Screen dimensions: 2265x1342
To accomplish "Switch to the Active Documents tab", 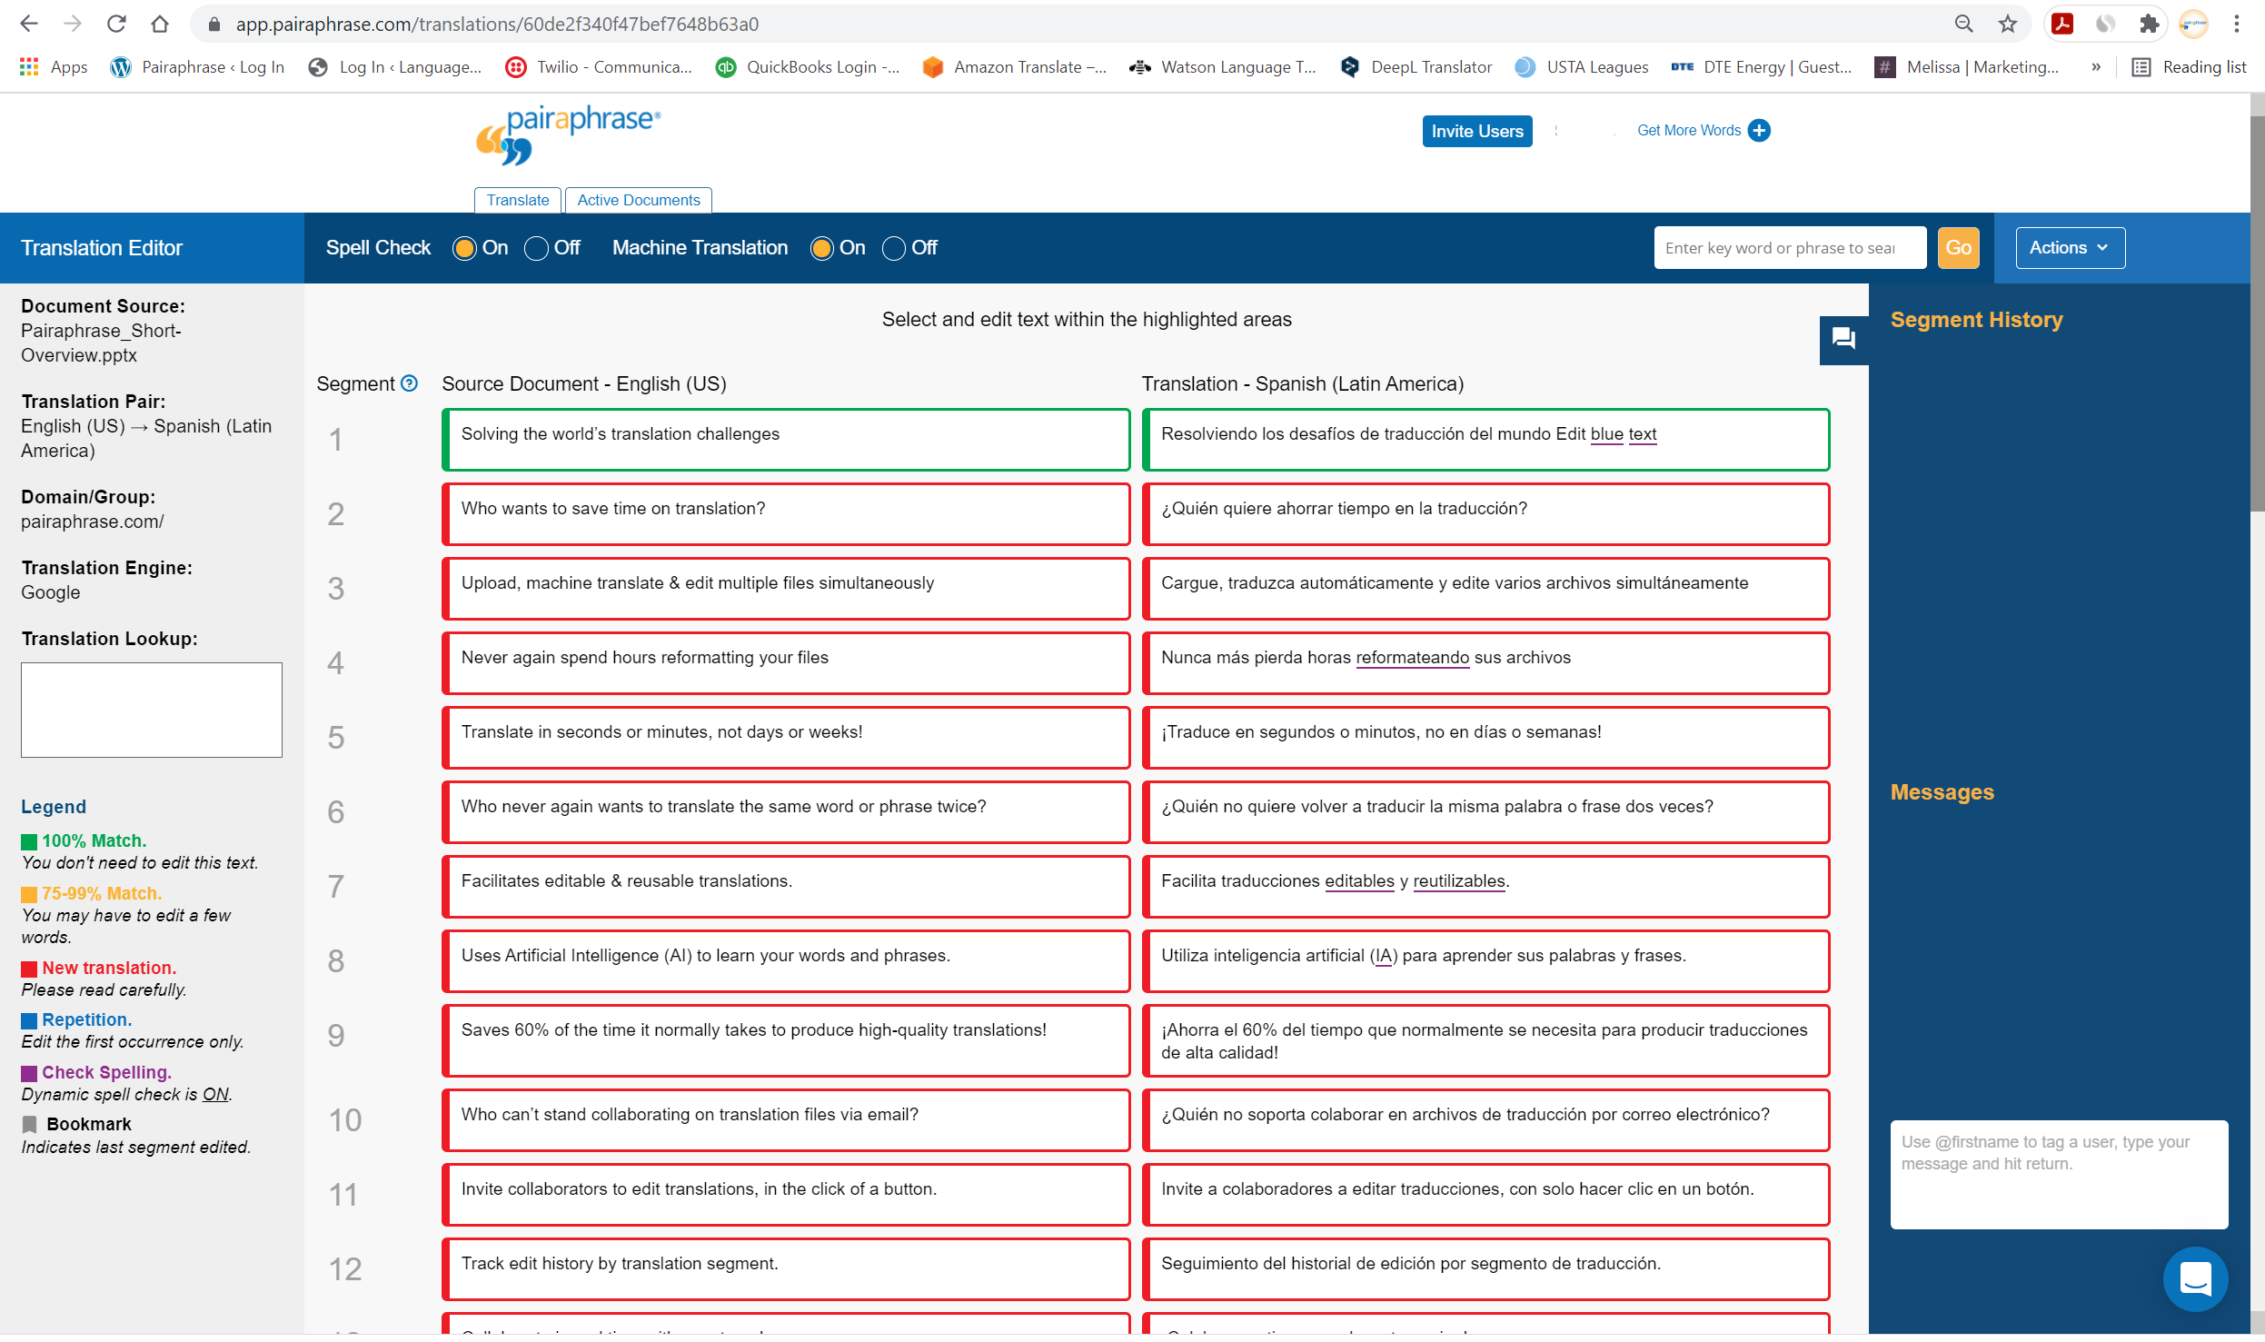I will (638, 200).
